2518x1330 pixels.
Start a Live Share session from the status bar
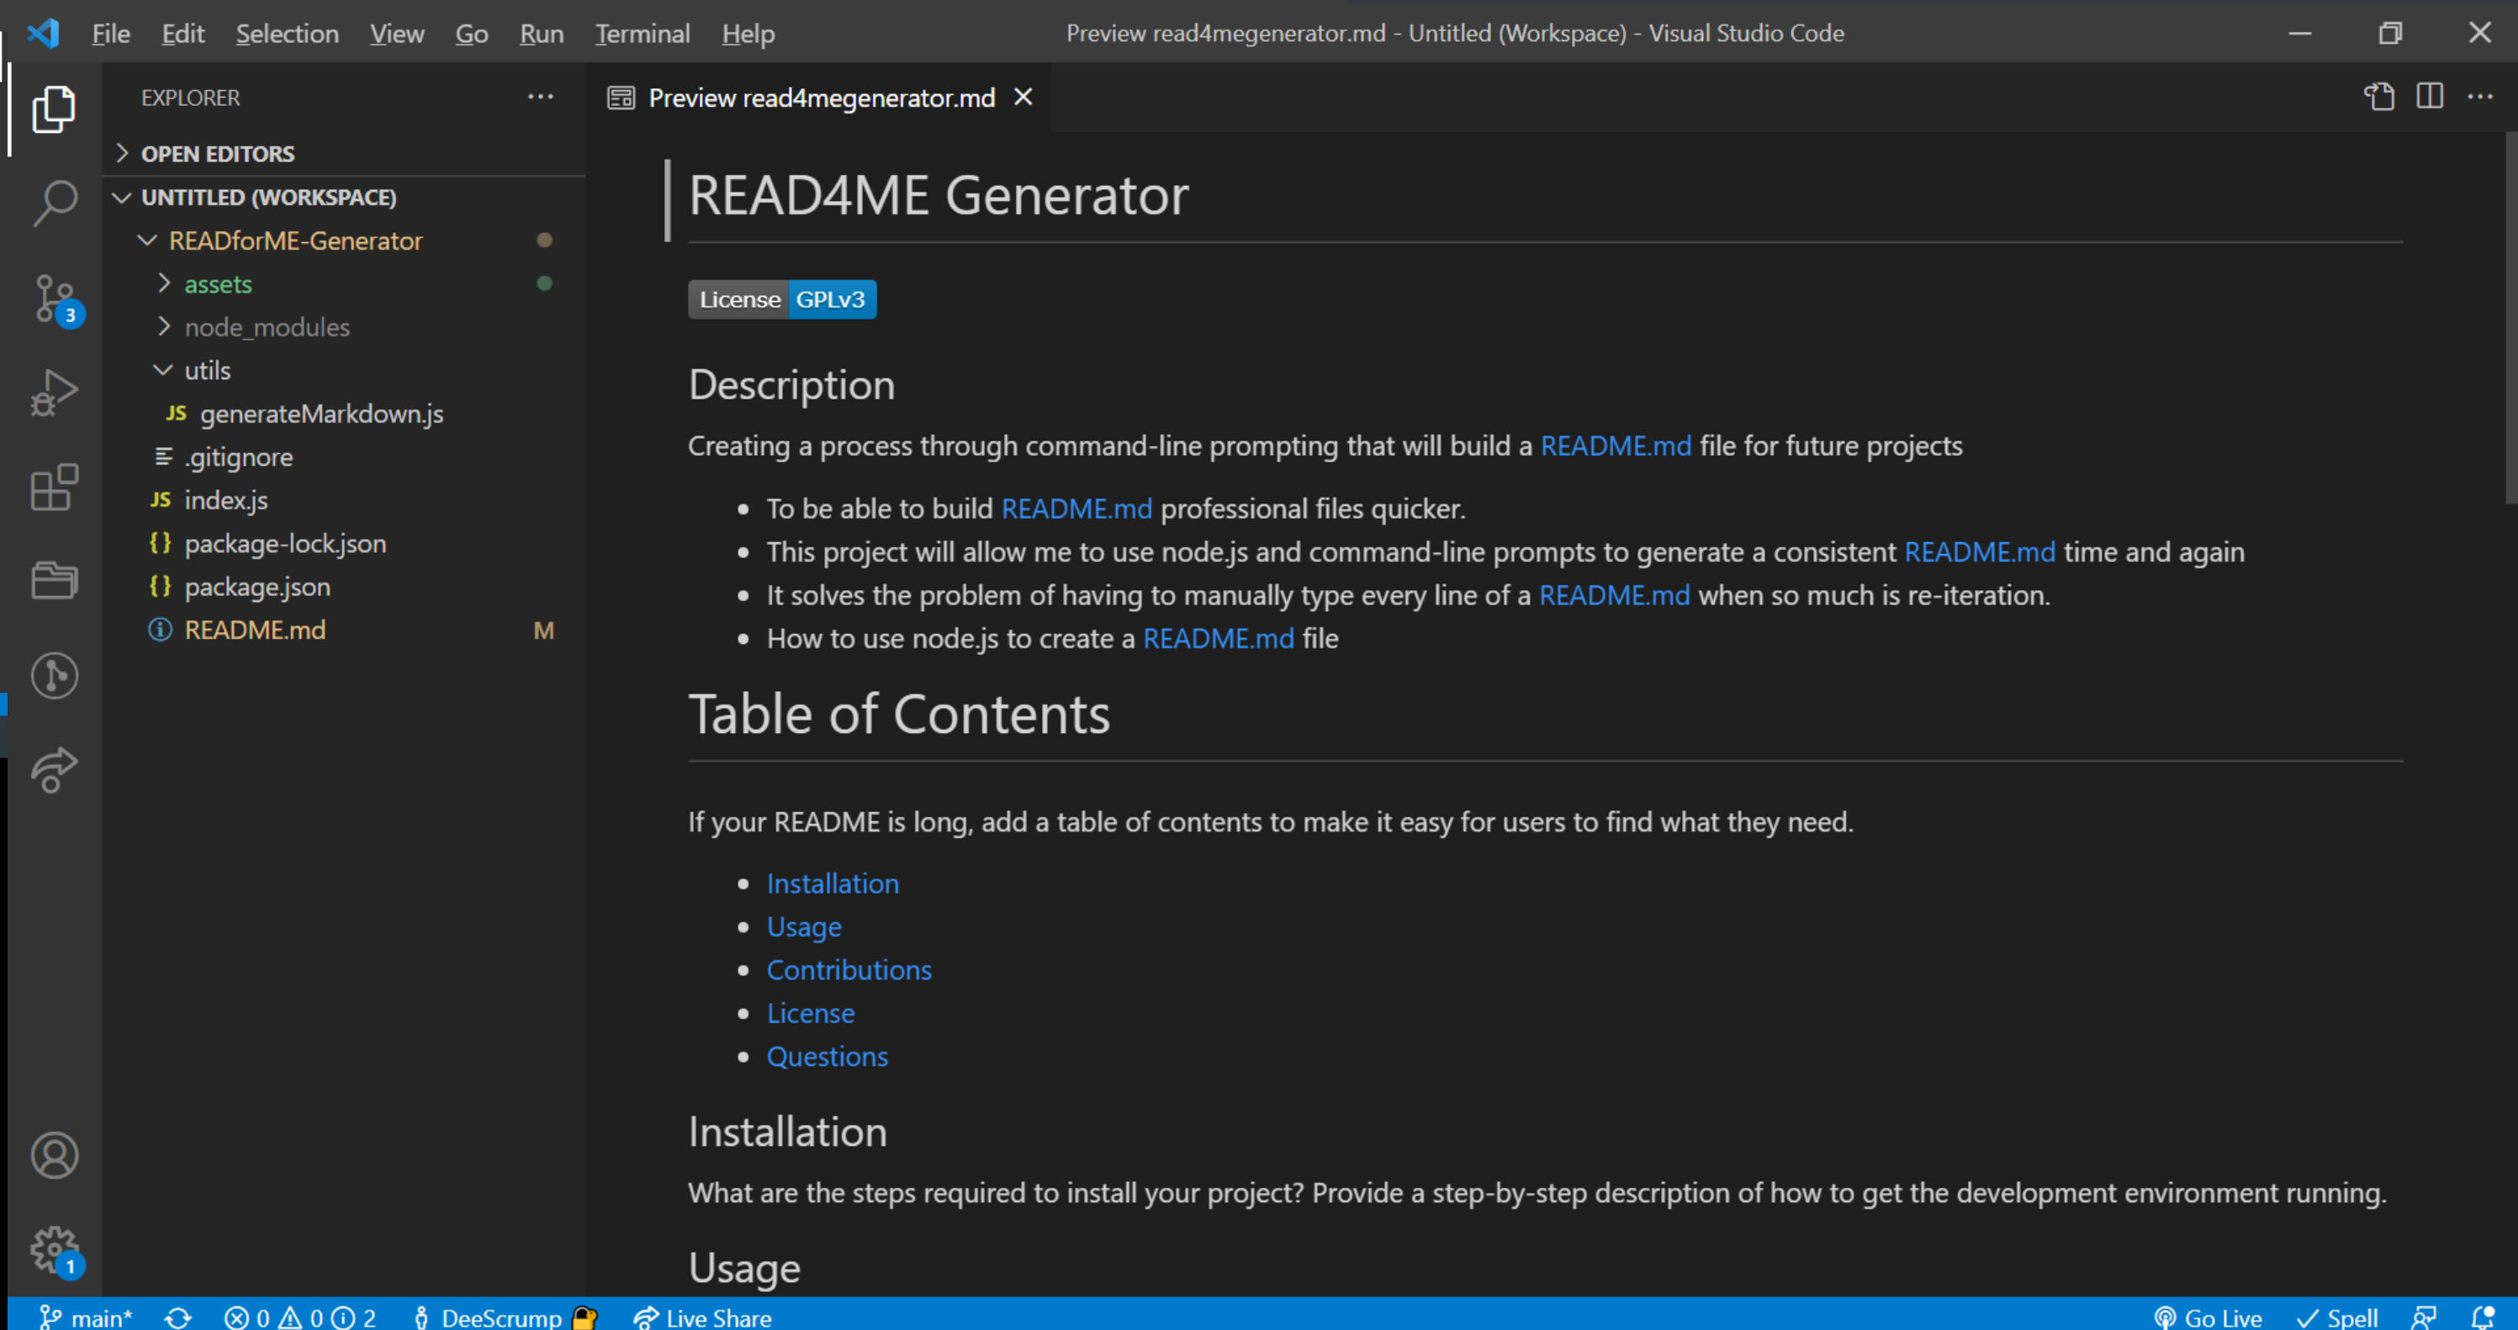702,1317
